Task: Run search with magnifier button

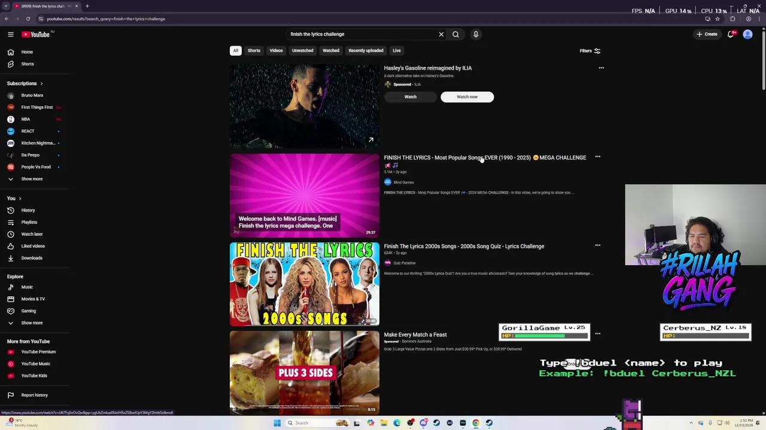Action: click(455, 35)
